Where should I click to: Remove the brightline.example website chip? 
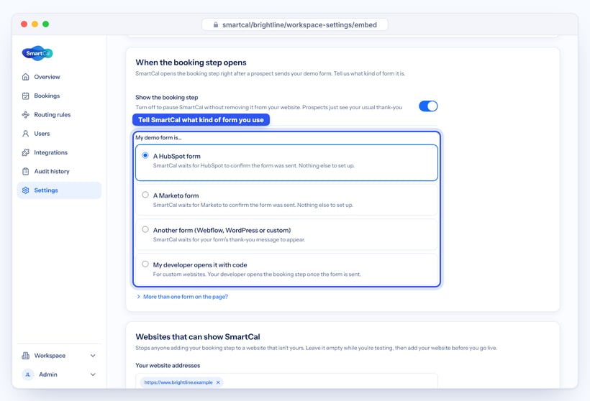[218, 382]
